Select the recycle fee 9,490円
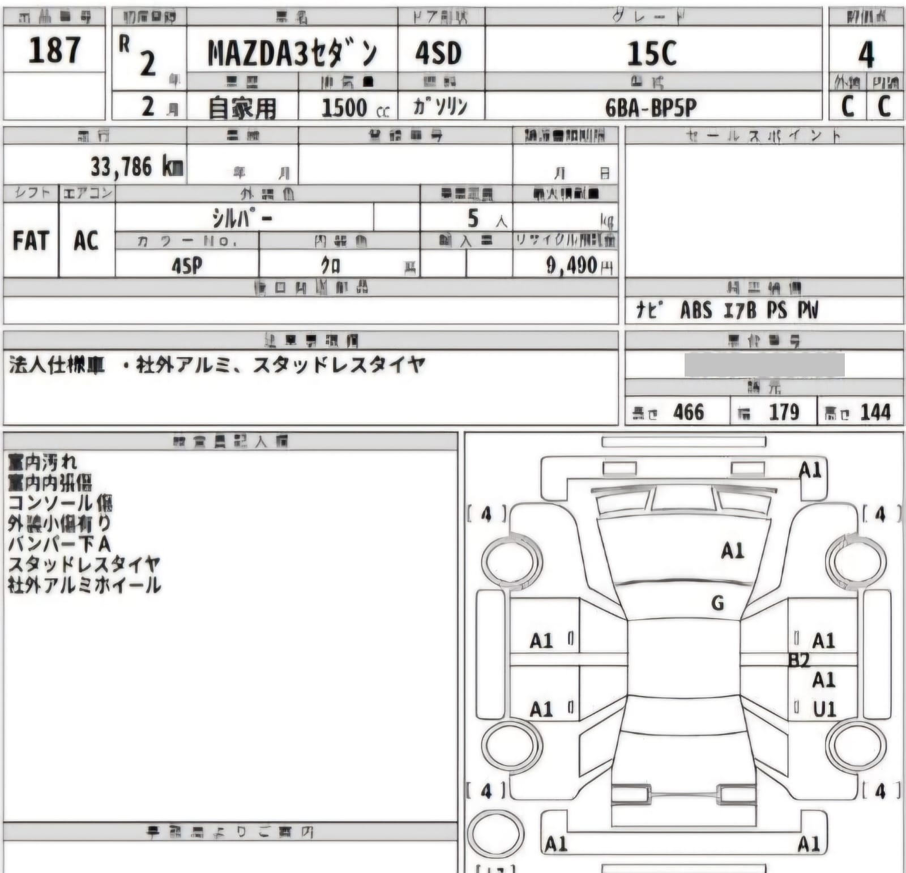Viewport: 906px width, 873px height. tap(580, 265)
